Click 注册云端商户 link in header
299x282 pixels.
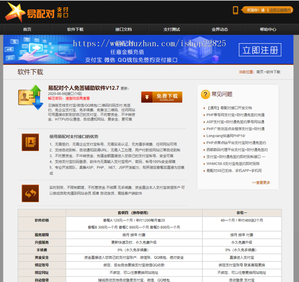[280, 10]
